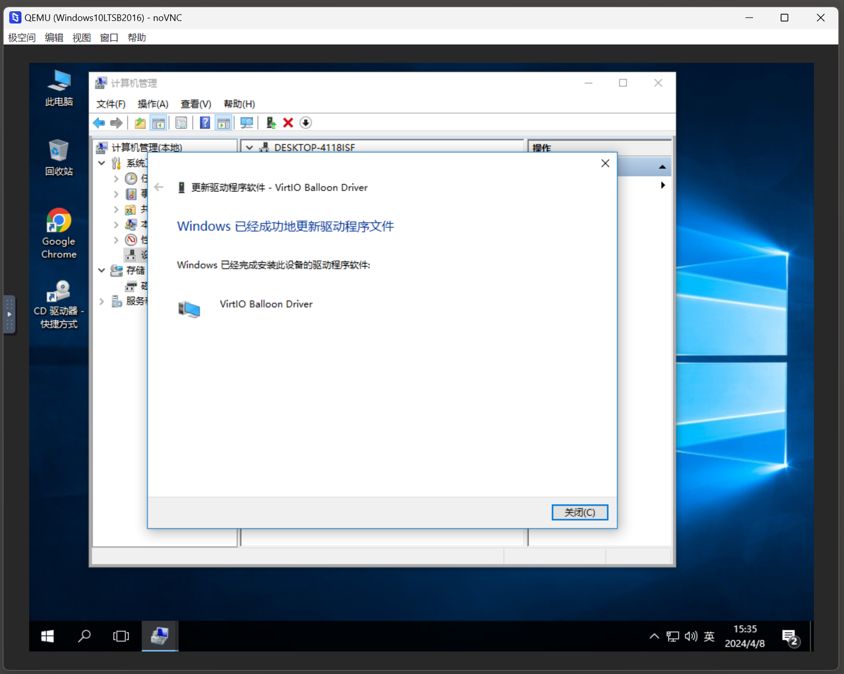Click the red X uninstall device toolbar icon
This screenshot has height=674, width=844.
288,122
